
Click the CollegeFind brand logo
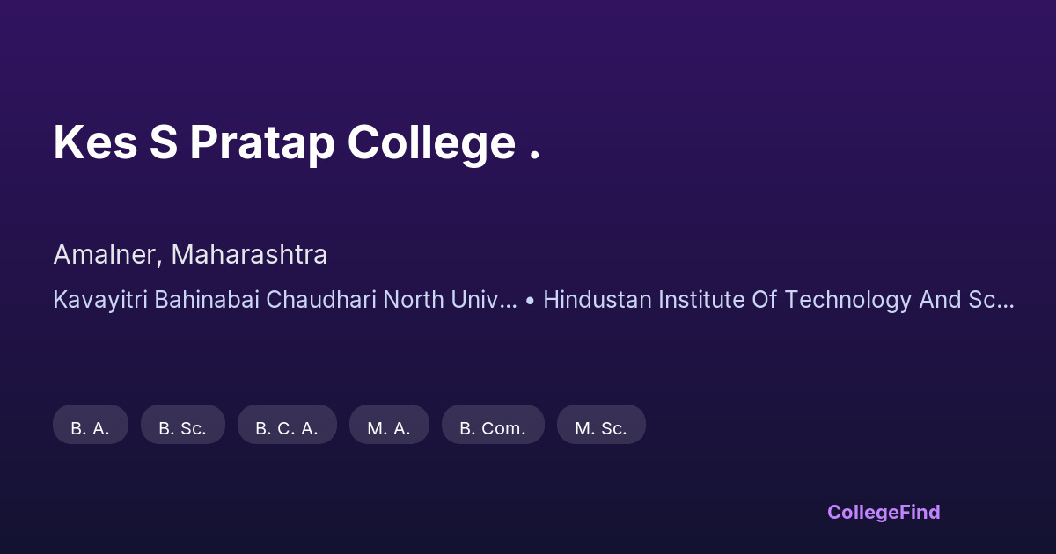click(884, 512)
